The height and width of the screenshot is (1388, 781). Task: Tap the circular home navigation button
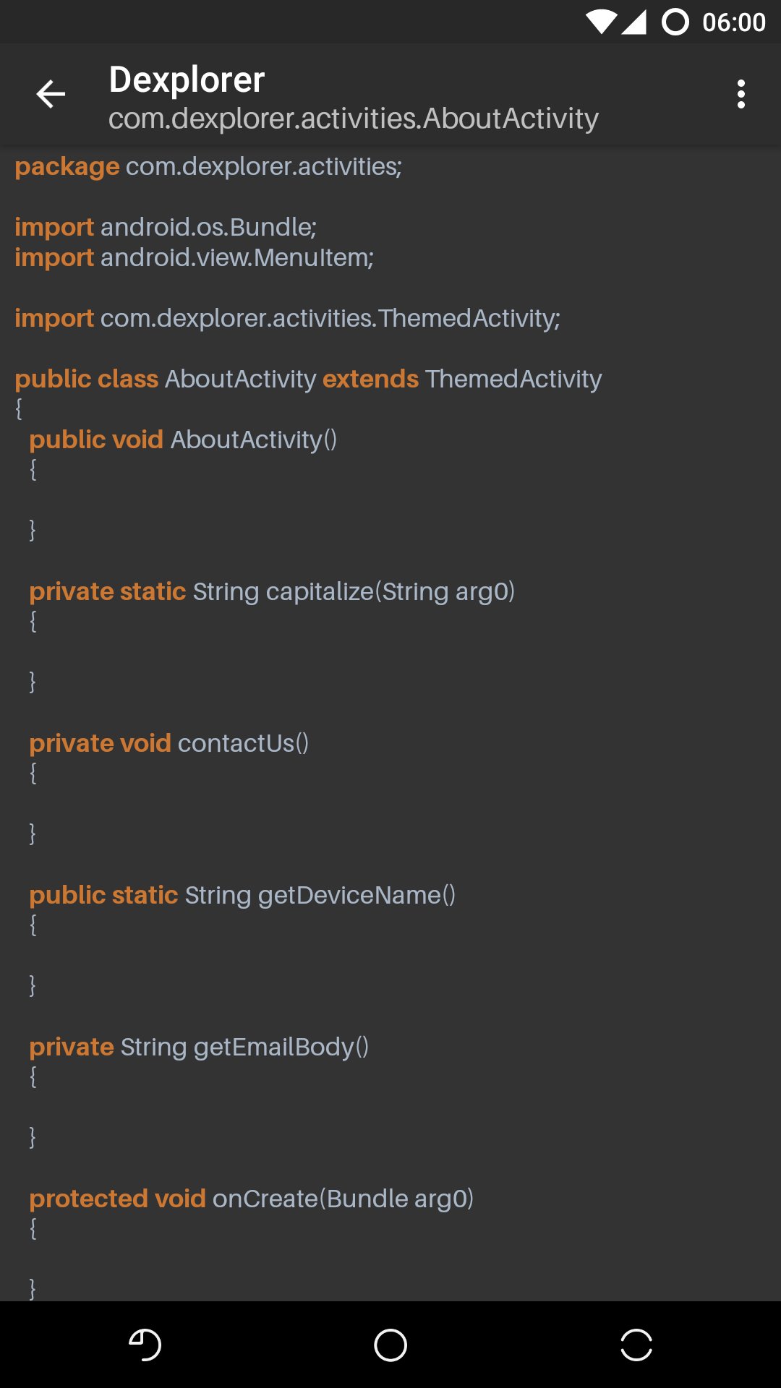(x=390, y=1345)
